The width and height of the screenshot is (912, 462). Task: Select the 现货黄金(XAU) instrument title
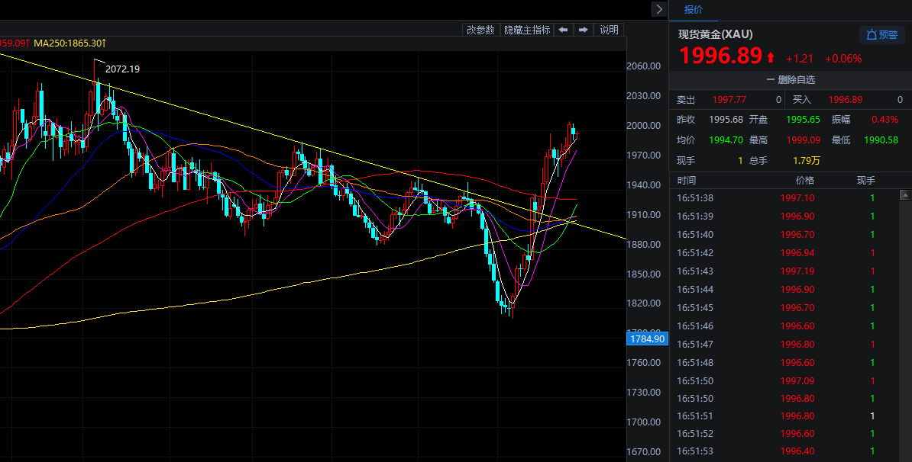(x=715, y=34)
